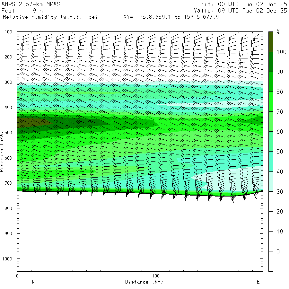This screenshot has height=289, width=289.
Task: Click the title text "AMPS 2.67-km MPAS"
Action: click(x=31, y=4)
